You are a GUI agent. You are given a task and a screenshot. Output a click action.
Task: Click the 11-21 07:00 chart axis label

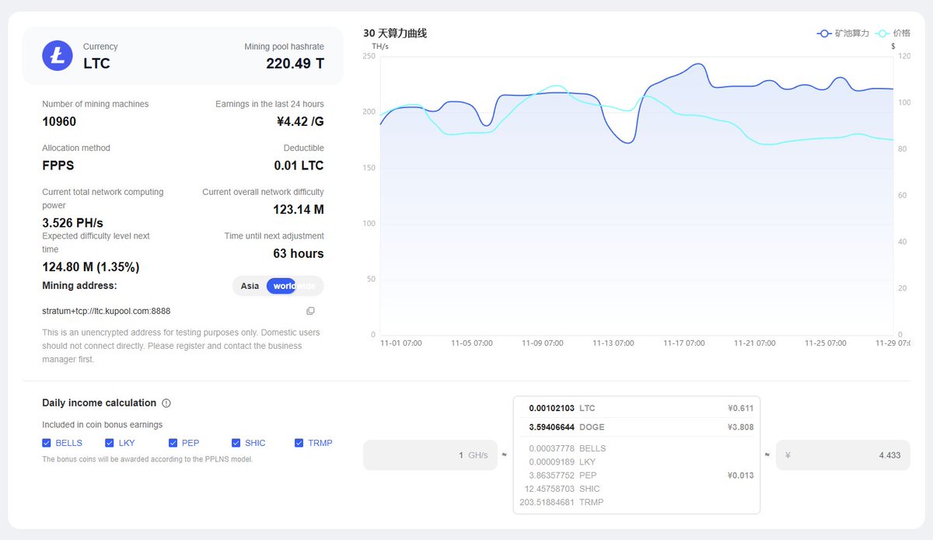755,343
